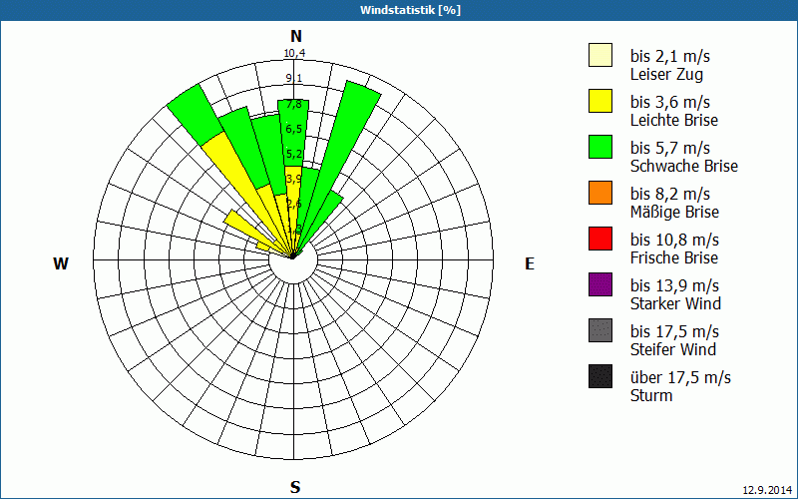The height and width of the screenshot is (499, 798).
Task: Click the S compass label
Action: [295, 487]
